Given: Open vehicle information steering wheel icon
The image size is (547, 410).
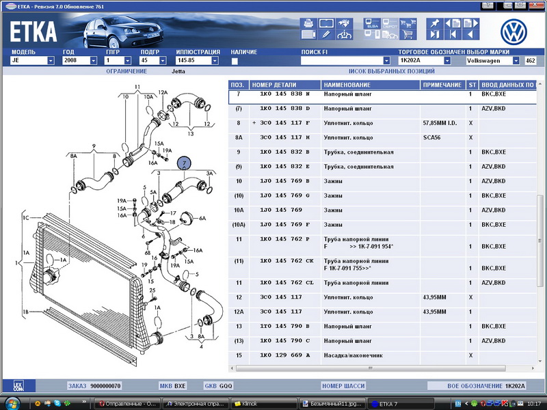Looking at the screenshot, I should click(344, 35).
